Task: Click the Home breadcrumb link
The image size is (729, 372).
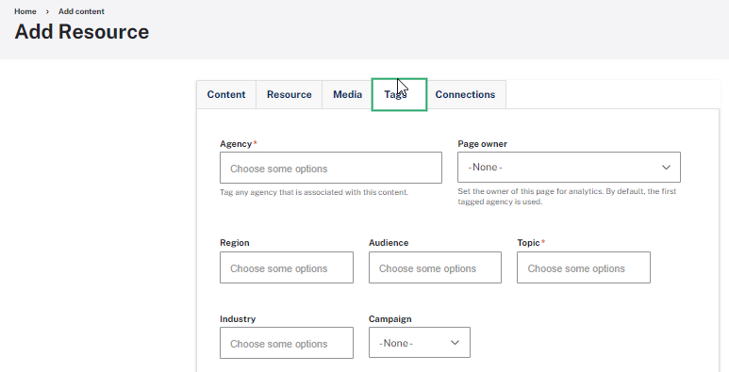Action: pos(25,11)
